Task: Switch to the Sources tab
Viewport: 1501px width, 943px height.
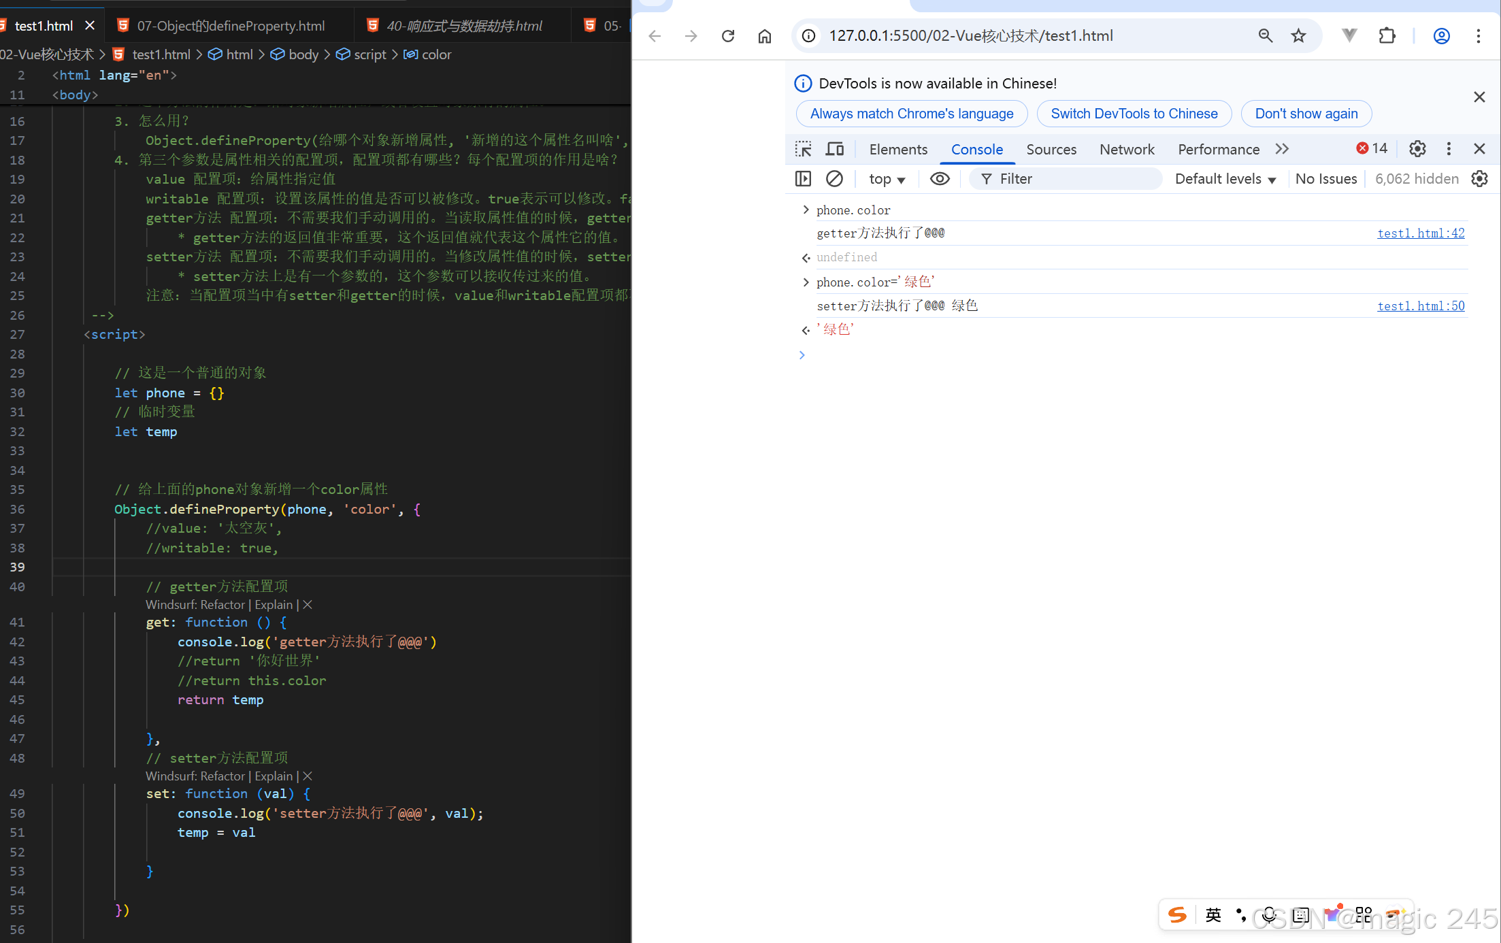Action: (x=1051, y=150)
